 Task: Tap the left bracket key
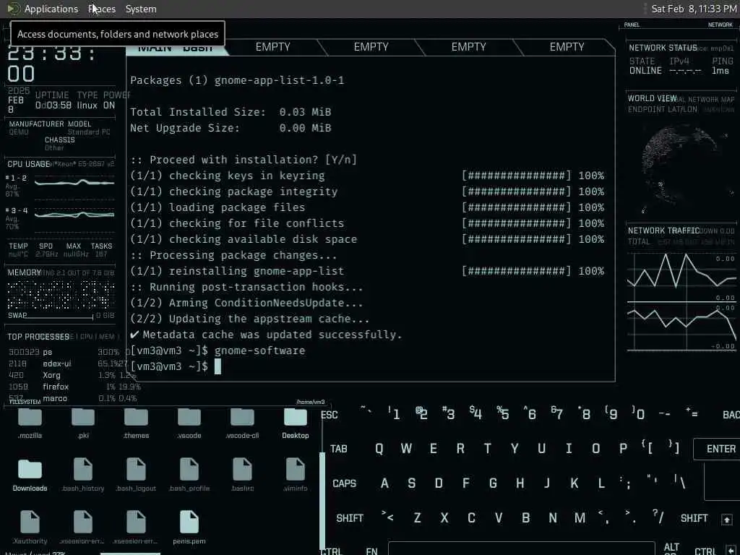coord(647,447)
